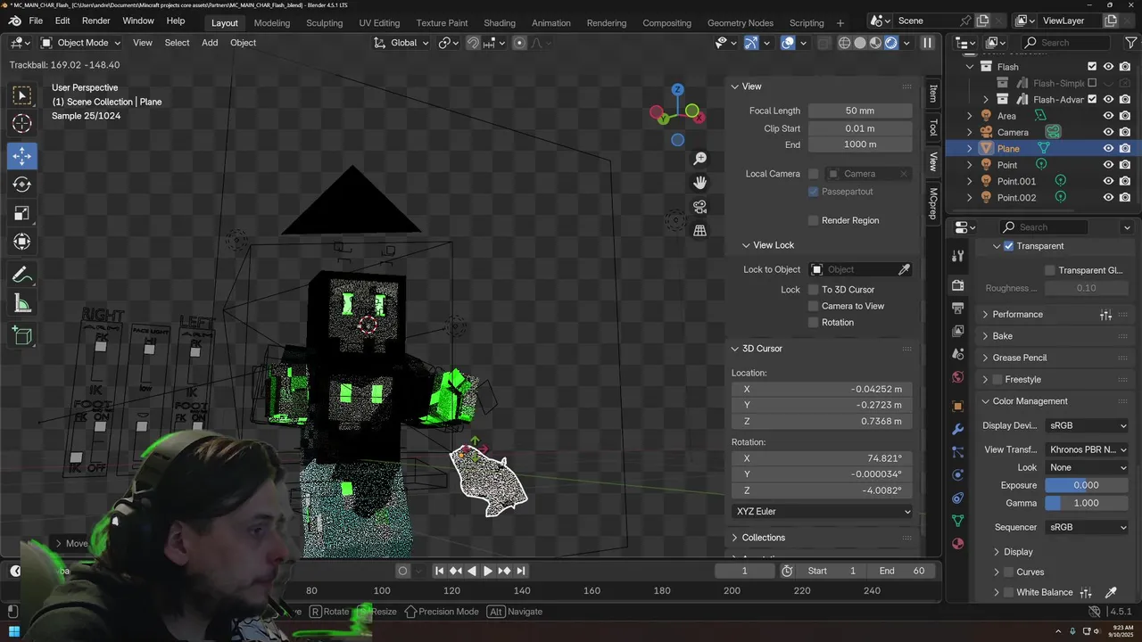Enable the Render Region checkbox
Viewport: 1142px width, 642px height.
813,220
